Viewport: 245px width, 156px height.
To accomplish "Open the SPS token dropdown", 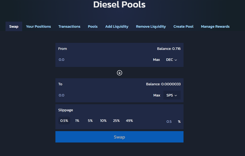I will pos(172,95).
